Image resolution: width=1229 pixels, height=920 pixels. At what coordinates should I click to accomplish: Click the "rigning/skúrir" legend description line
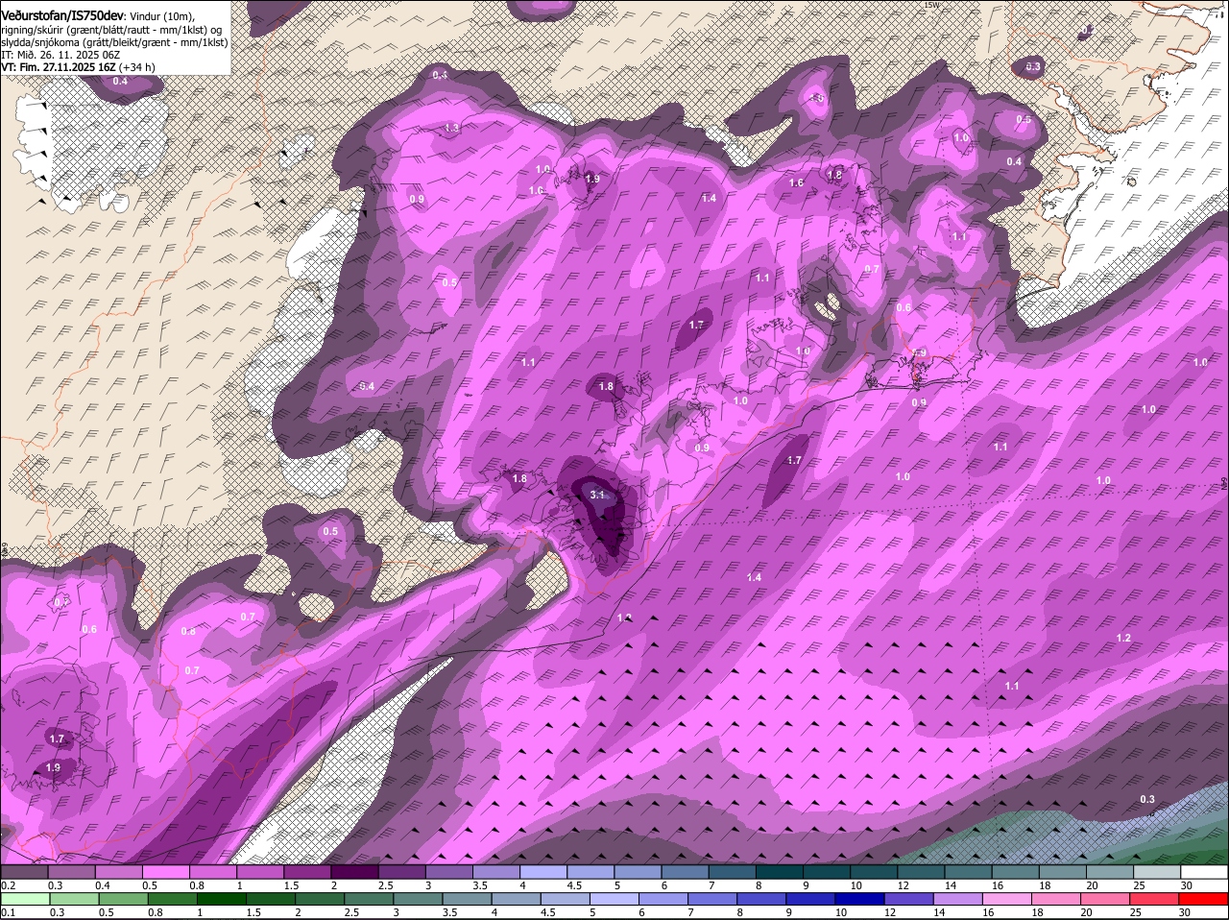(111, 30)
